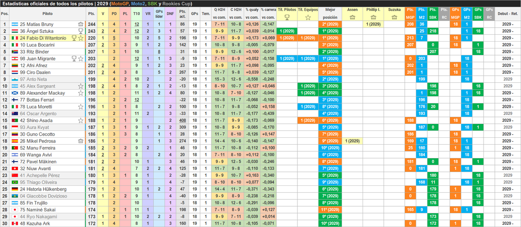The width and height of the screenshot is (521, 227).
Task: Sort by the Piloto column header
Action: tap(48, 14)
